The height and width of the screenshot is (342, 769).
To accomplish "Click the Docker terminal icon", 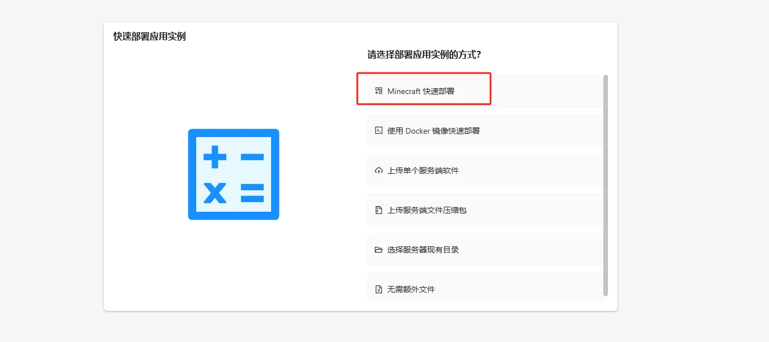I will pyautogui.click(x=379, y=130).
